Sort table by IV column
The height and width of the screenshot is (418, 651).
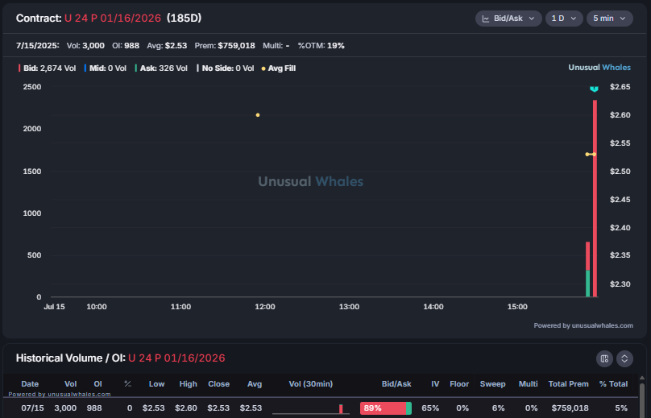coord(435,384)
